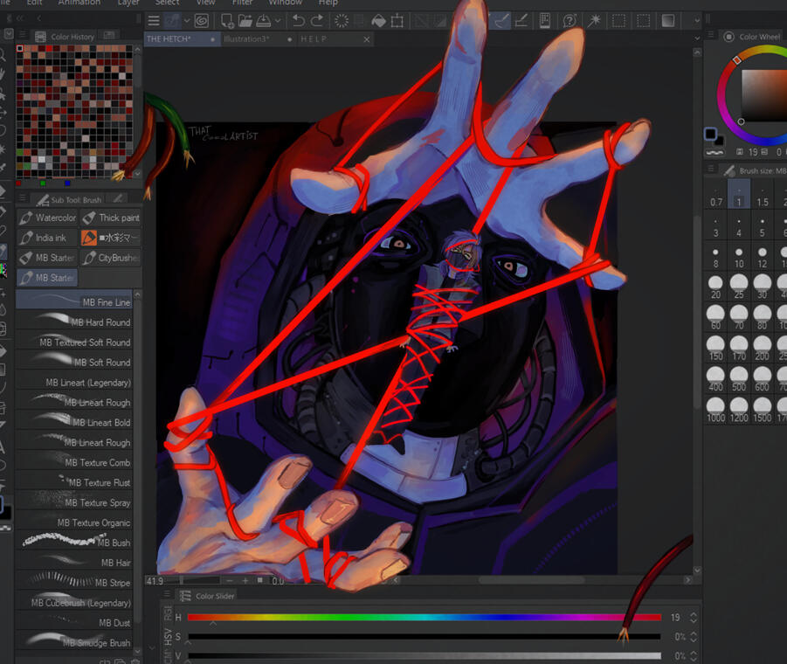Click the Undo arrow in the command bar

click(299, 20)
